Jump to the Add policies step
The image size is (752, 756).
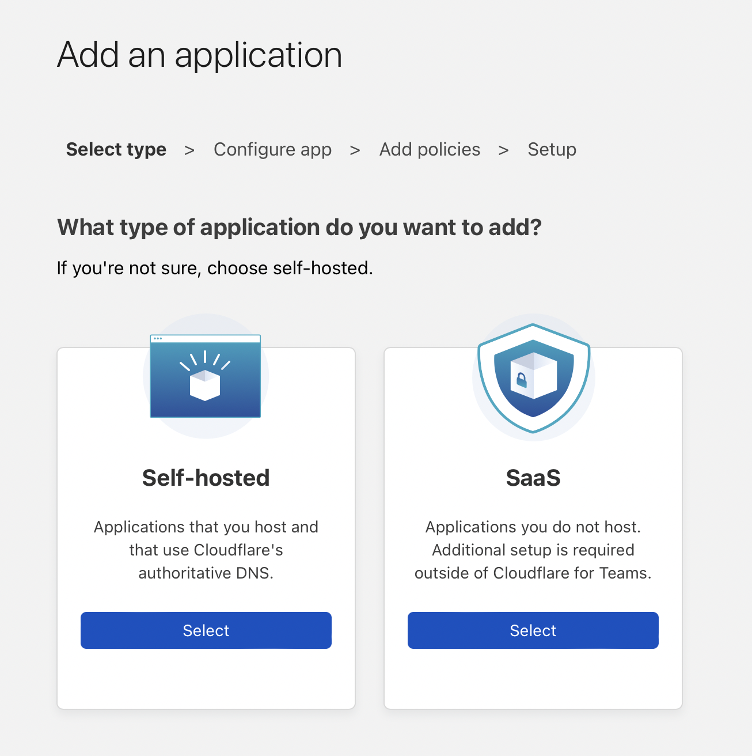pyautogui.click(x=430, y=150)
